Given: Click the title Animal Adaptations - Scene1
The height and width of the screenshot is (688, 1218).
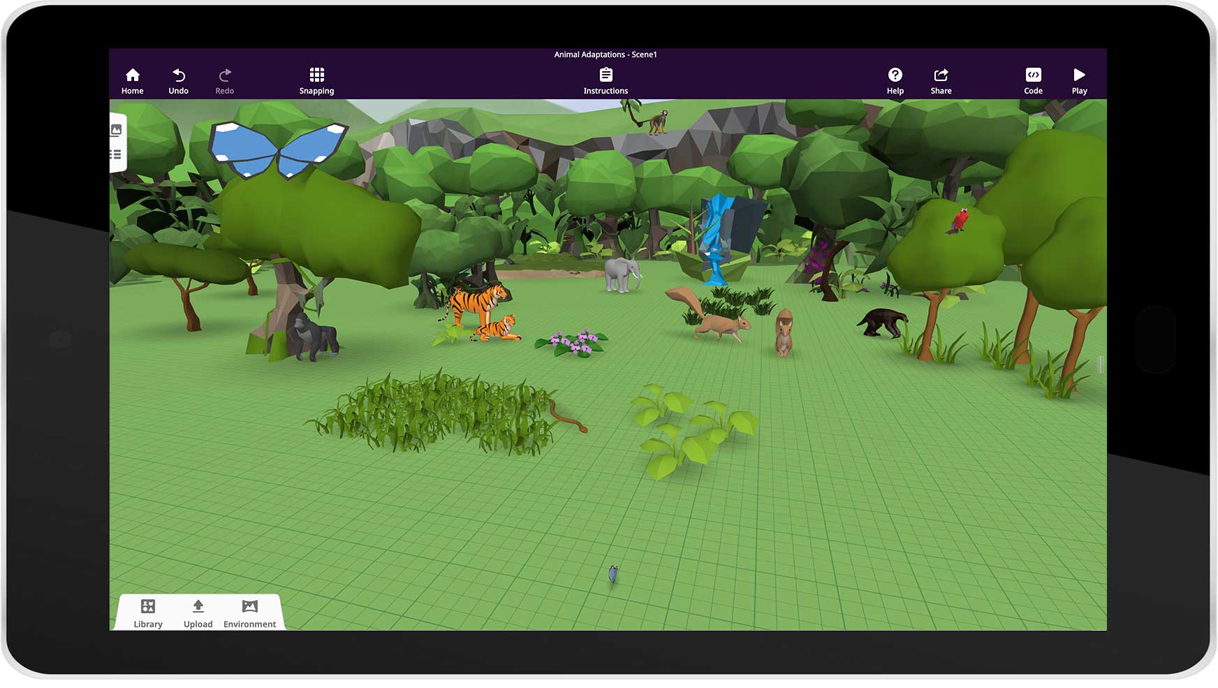Looking at the screenshot, I should coord(606,54).
